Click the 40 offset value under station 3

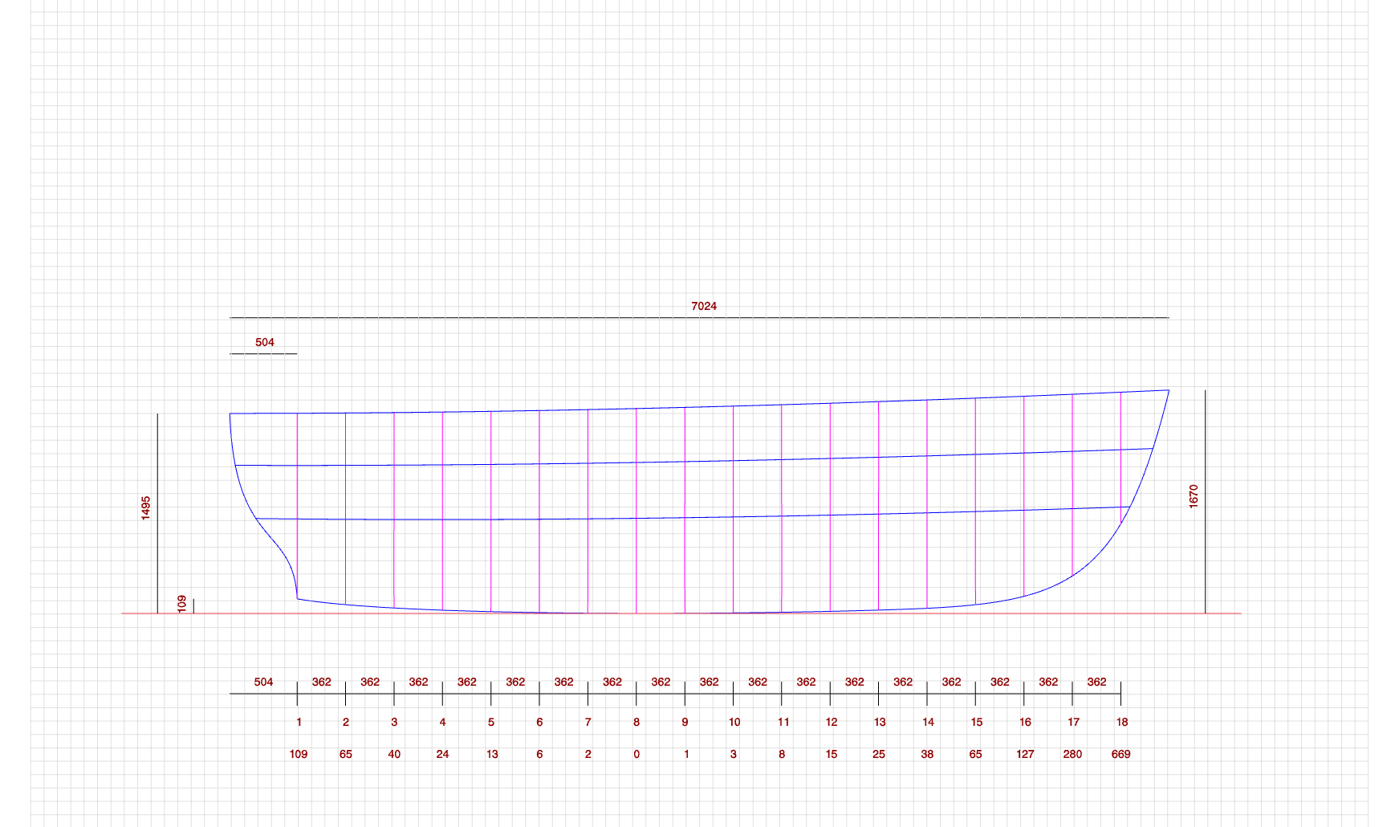coord(394,754)
